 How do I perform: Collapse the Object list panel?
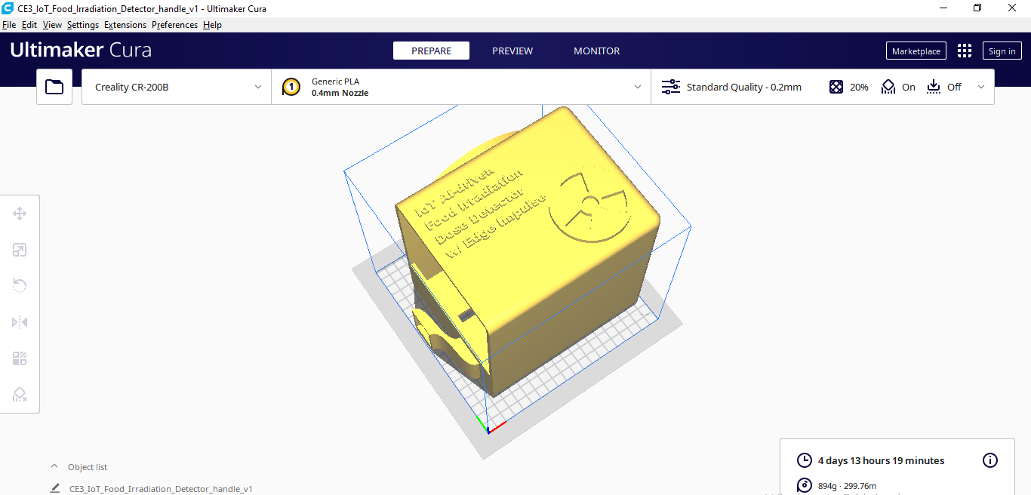54,467
